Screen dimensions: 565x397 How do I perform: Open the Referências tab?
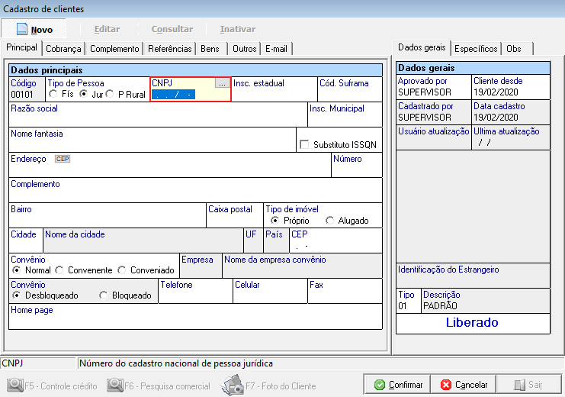pyautogui.click(x=169, y=49)
